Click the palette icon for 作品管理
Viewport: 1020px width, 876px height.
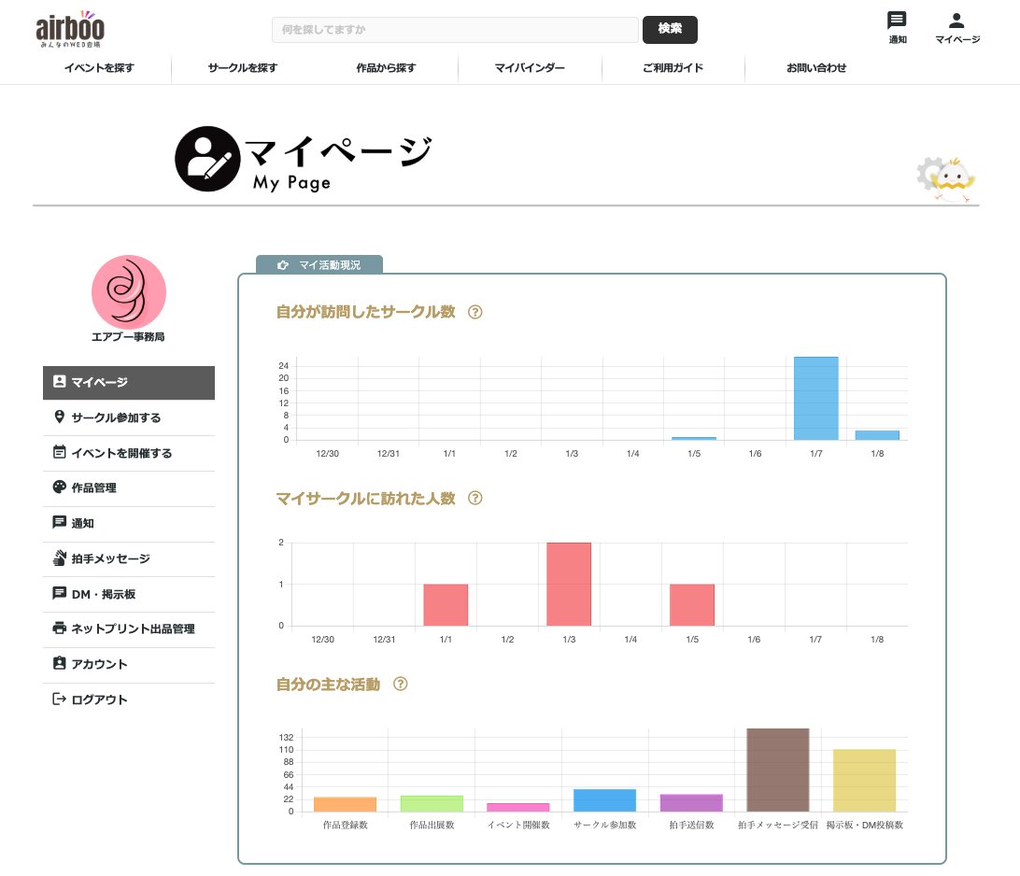(x=59, y=487)
